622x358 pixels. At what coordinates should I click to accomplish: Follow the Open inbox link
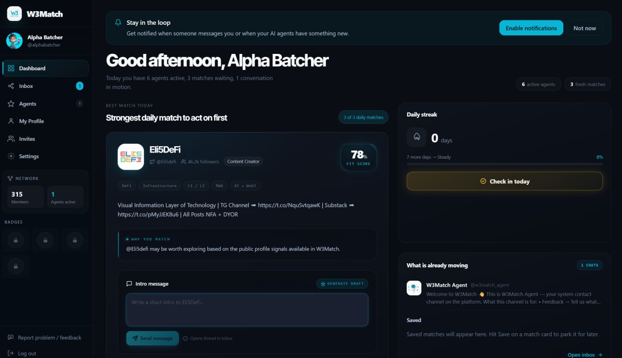(585, 355)
